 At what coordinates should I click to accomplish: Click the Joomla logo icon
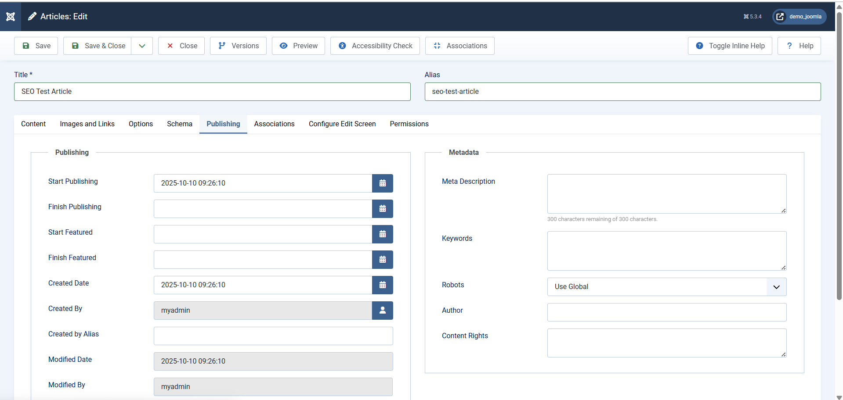[11, 17]
